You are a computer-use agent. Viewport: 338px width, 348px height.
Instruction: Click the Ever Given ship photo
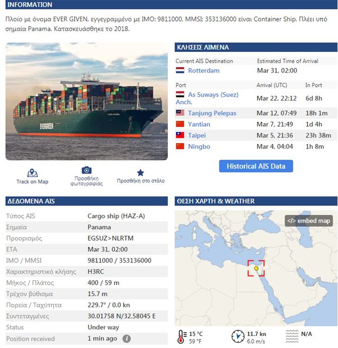(x=86, y=101)
